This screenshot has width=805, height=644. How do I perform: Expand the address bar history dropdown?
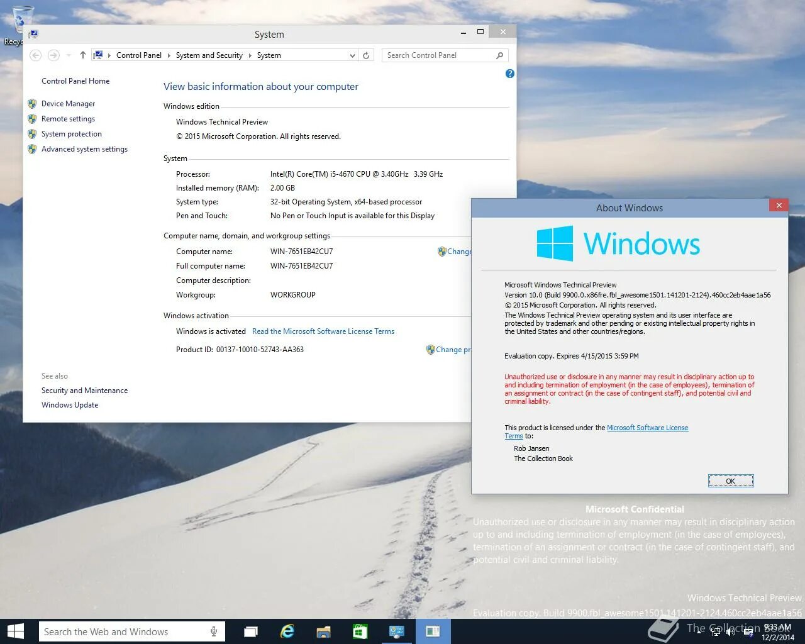point(352,55)
